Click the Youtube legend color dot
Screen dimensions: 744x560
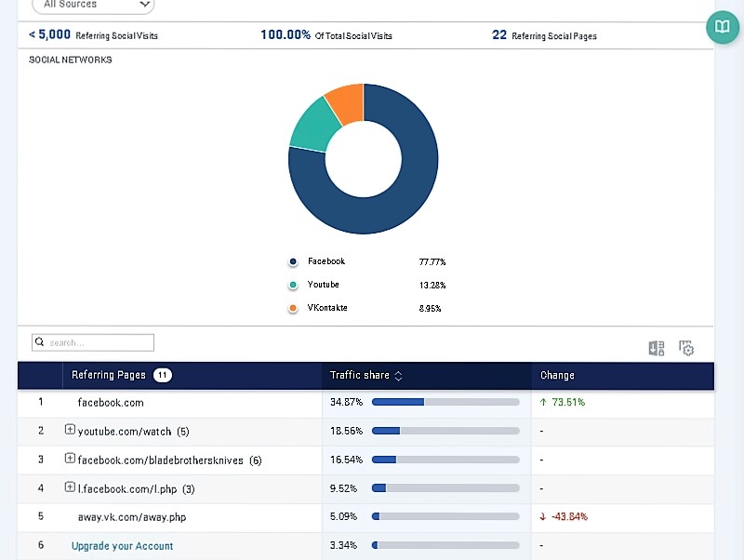pos(293,285)
